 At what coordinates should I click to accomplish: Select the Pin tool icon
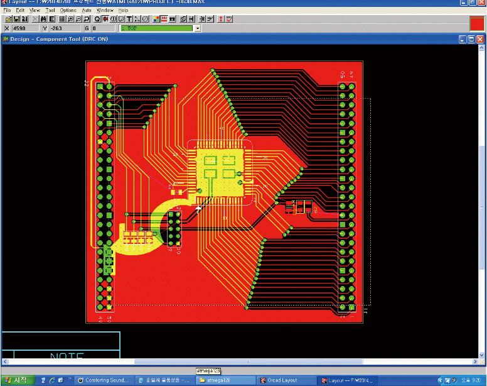114,19
